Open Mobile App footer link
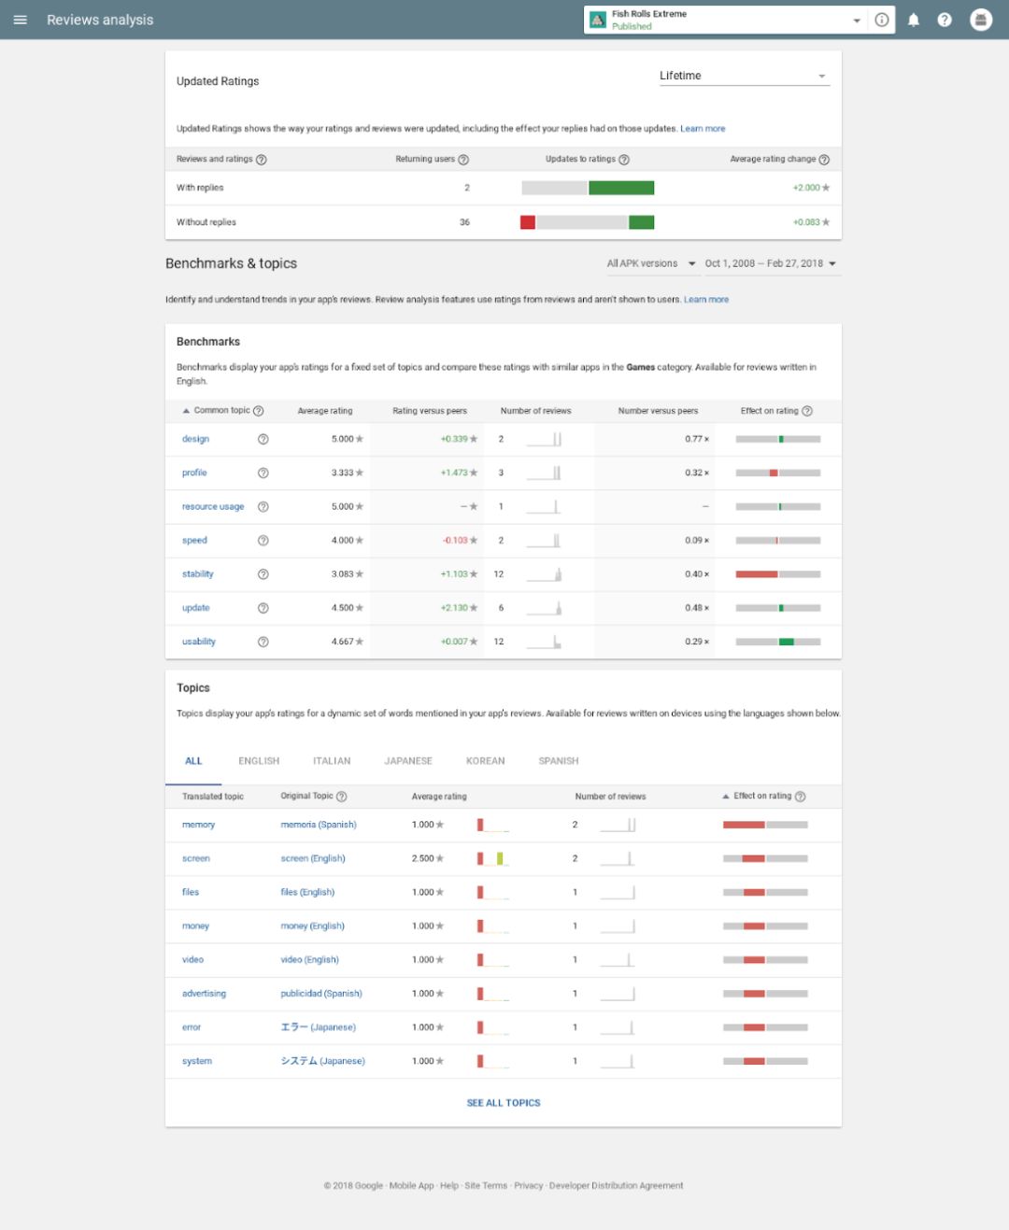 411,1186
